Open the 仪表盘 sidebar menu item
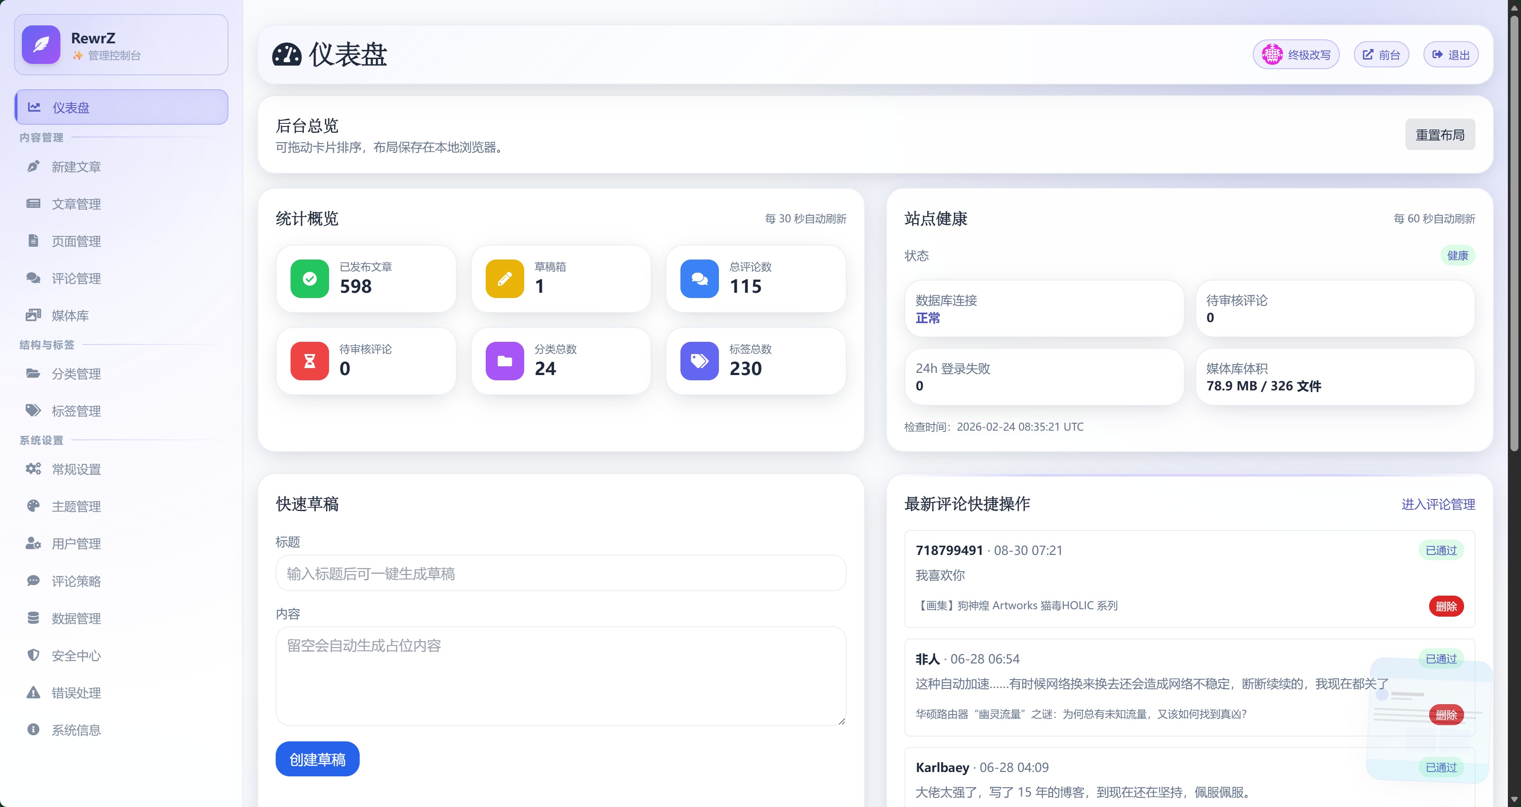The width and height of the screenshot is (1521, 807). (x=122, y=108)
